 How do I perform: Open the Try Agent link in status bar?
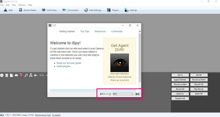(56, 115)
